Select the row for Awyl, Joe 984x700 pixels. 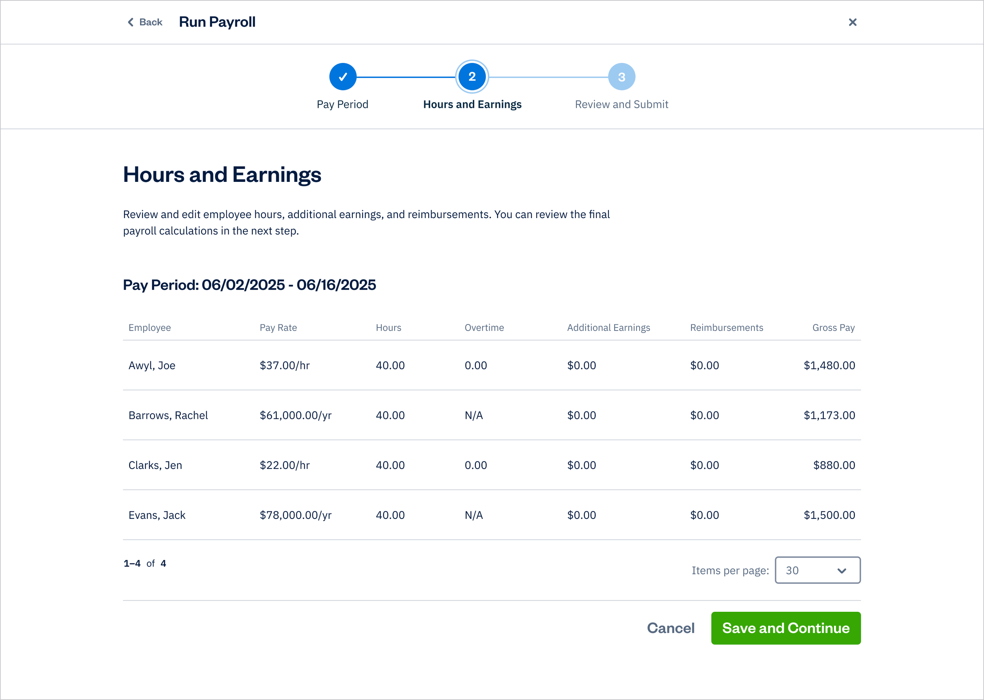[152, 365]
